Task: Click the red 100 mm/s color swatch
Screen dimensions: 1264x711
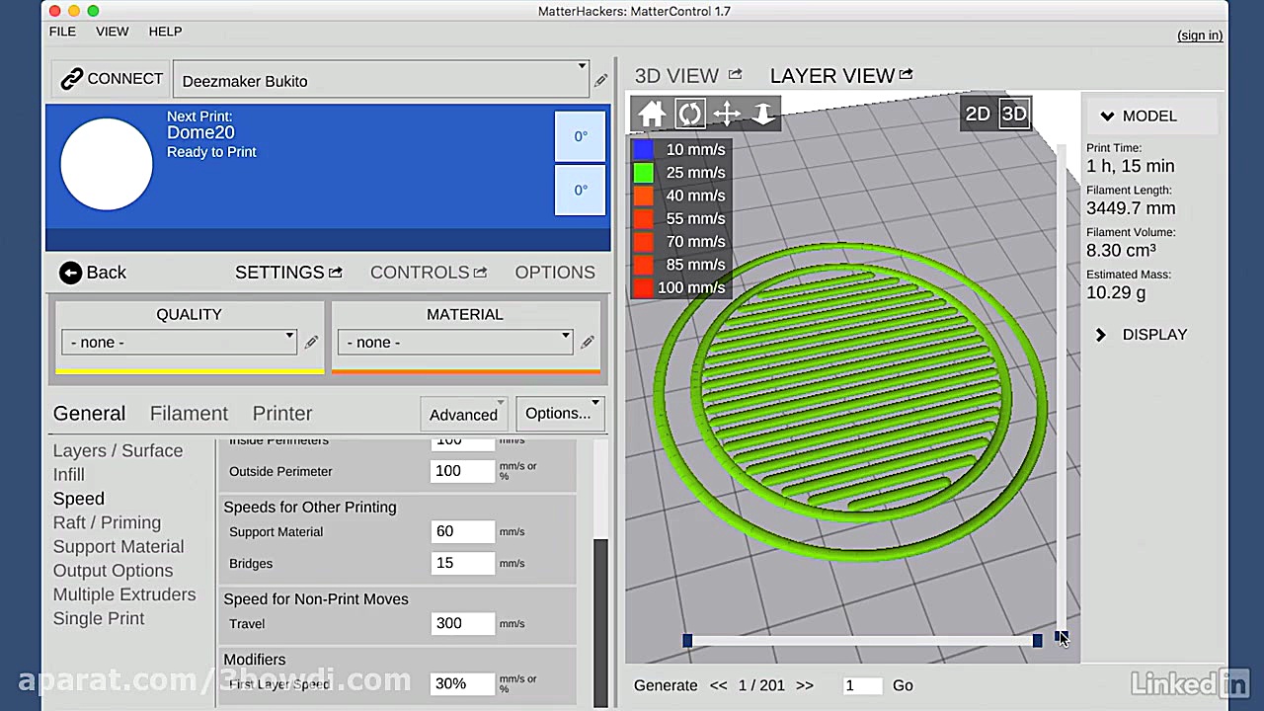Action: (x=643, y=287)
